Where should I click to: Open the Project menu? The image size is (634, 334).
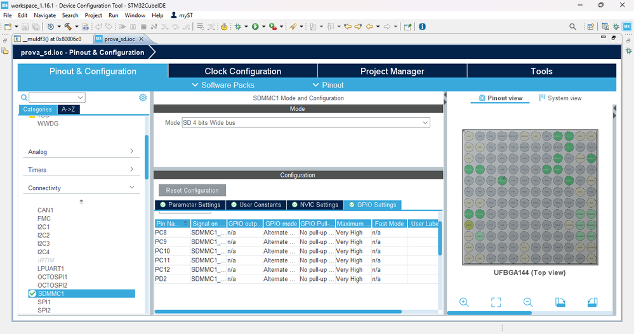(x=93, y=15)
